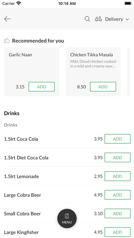Tap the Wi-Fi status icon
The height and width of the screenshot is (238, 134).
point(19,3)
